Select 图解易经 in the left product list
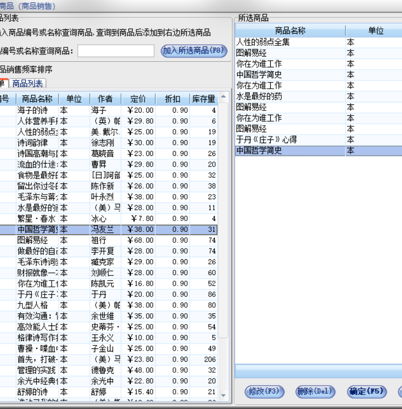The width and height of the screenshot is (402, 409). (108, 240)
